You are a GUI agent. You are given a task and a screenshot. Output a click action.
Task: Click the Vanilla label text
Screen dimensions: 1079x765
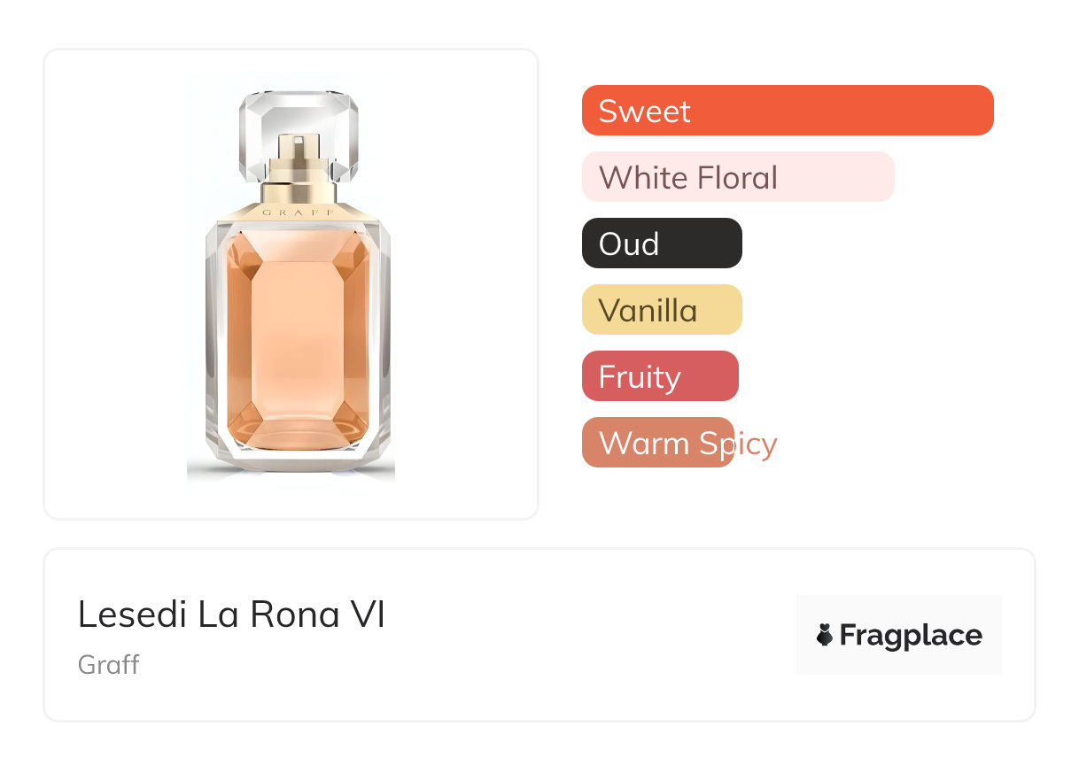(x=648, y=311)
